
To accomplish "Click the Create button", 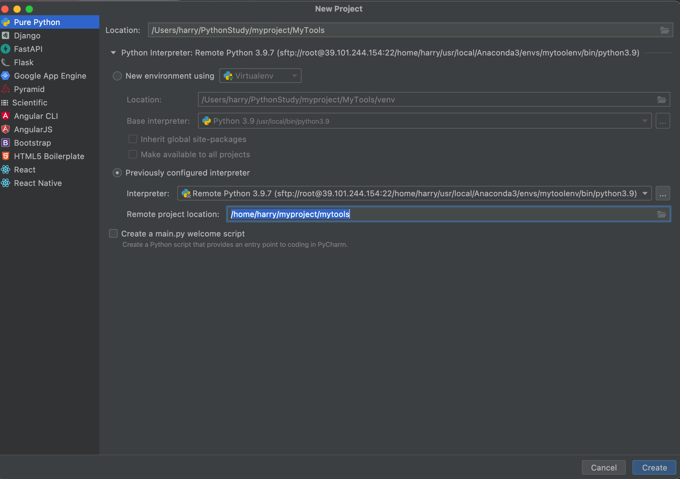I will (x=654, y=467).
